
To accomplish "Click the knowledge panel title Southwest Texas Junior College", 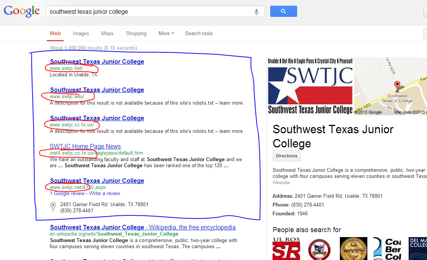I will click(333, 136).
